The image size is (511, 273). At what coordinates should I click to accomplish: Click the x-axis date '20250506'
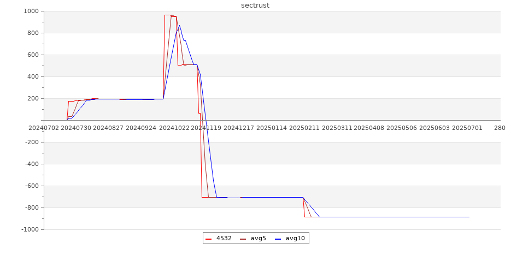coord(402,128)
